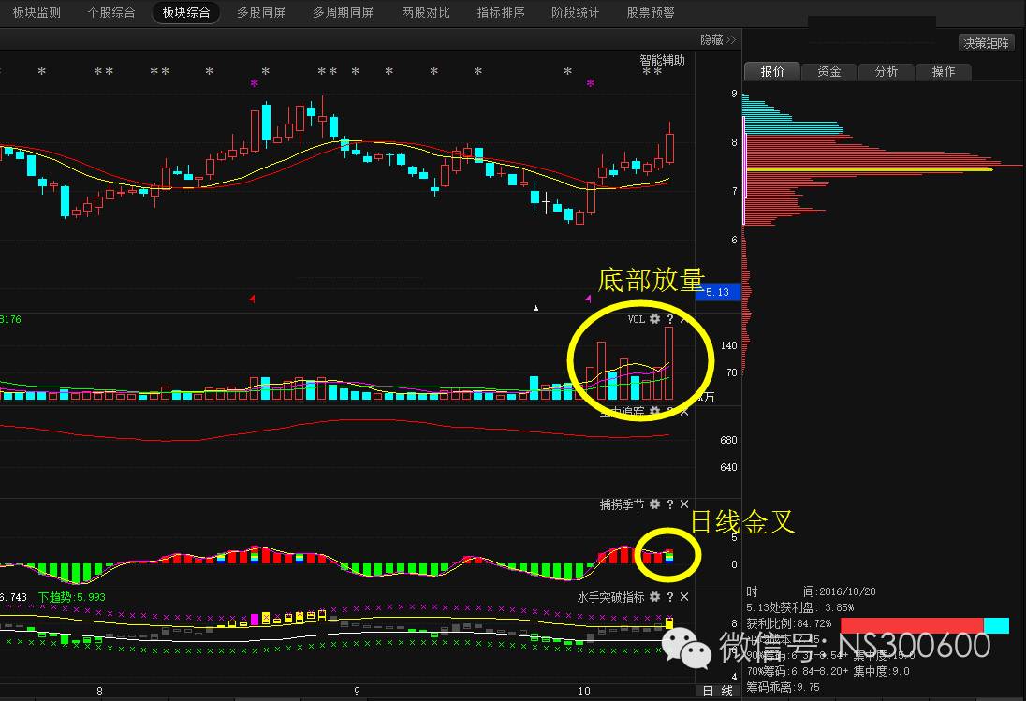The image size is (1026, 701).
Task: Open VOL indicator settings gear
Action: click(x=654, y=319)
